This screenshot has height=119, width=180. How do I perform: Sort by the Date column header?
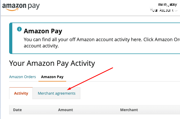[x=17, y=110]
